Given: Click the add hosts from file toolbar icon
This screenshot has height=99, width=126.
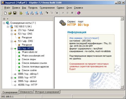Looking at the screenshot, I should pos(37,13).
